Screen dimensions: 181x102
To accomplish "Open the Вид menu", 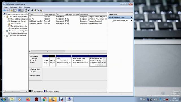I will [x=20, y=7].
